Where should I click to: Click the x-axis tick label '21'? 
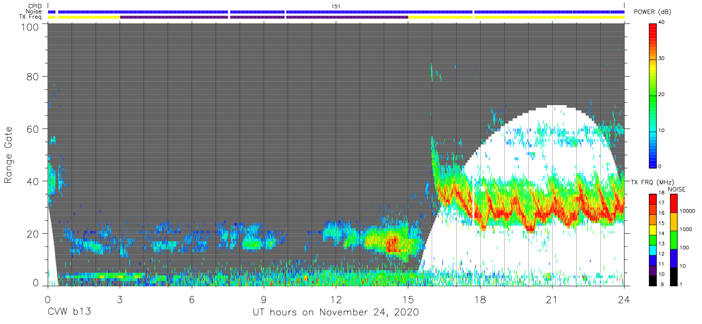point(552,299)
